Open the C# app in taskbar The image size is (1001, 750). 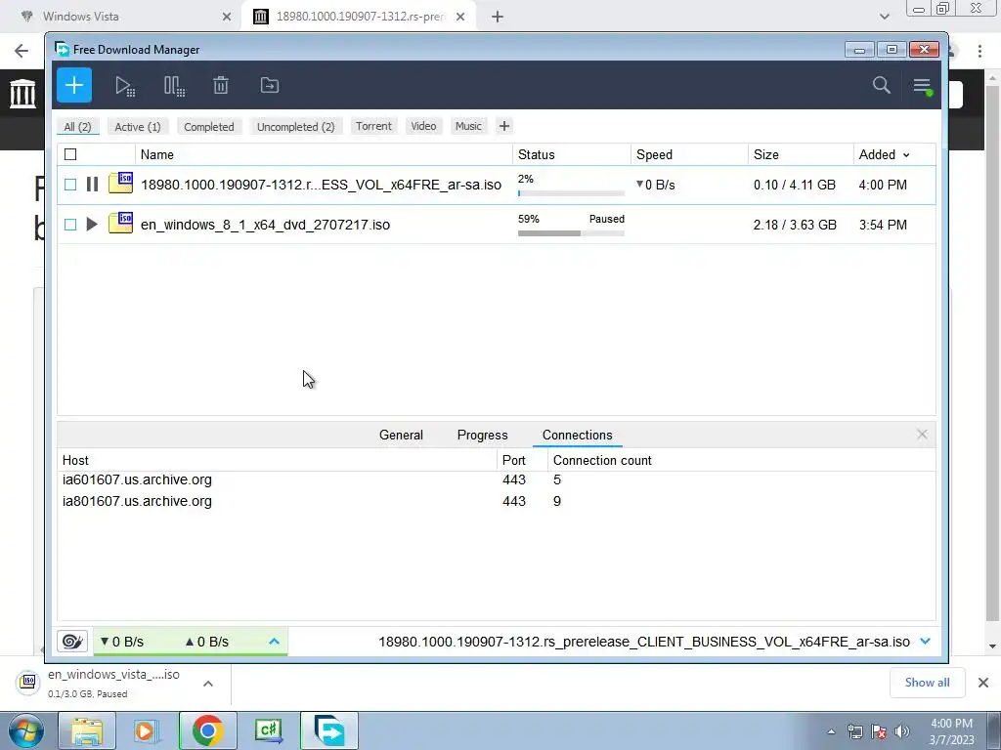tap(268, 730)
